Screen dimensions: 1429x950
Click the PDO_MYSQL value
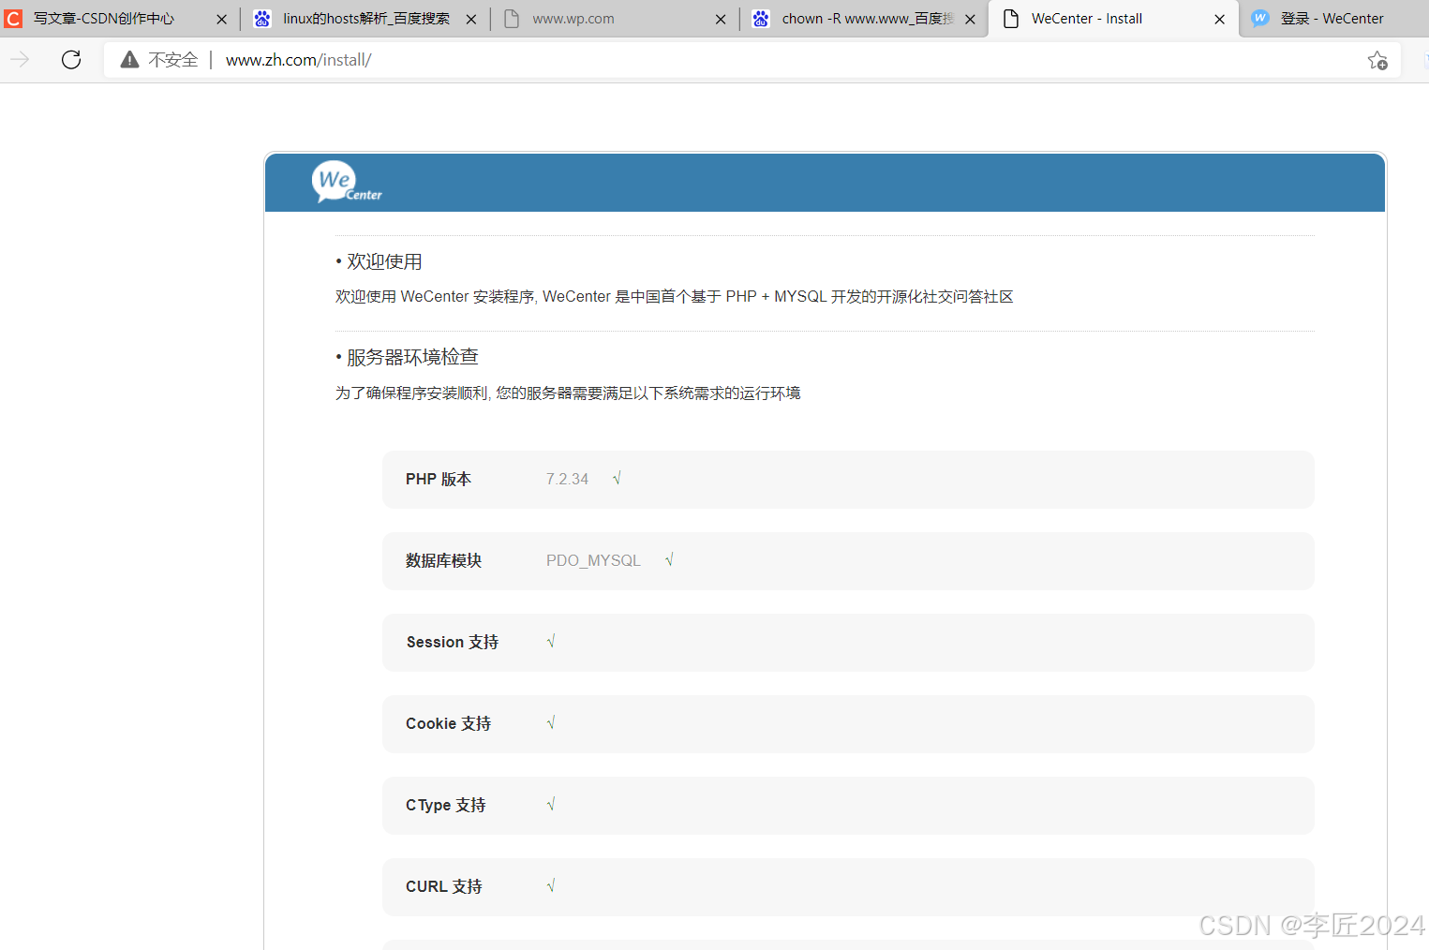(x=593, y=560)
